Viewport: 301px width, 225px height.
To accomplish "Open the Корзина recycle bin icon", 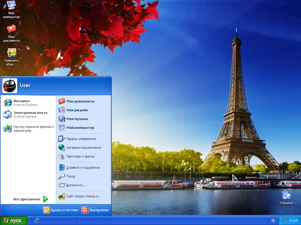I will (x=286, y=196).
